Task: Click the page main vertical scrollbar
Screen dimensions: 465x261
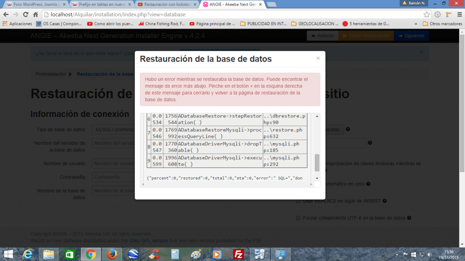Action: coord(462,104)
